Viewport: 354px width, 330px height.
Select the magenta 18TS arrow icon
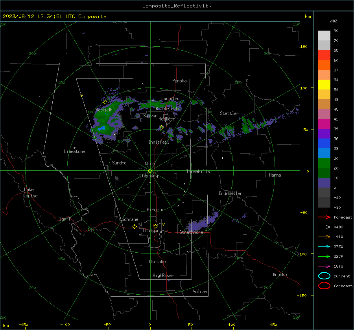324,266
